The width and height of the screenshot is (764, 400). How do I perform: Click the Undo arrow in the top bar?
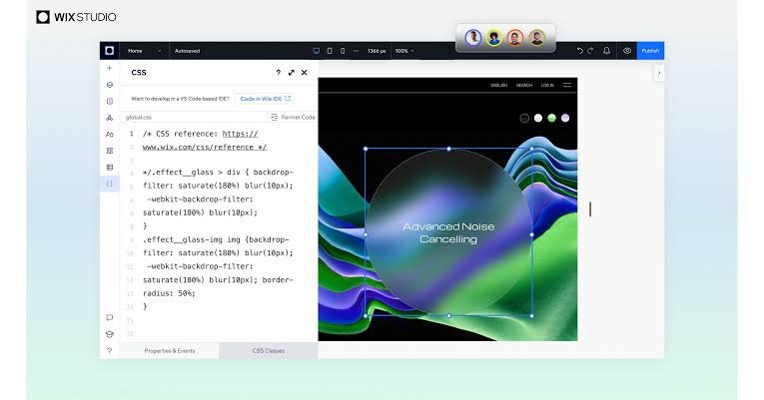[580, 51]
